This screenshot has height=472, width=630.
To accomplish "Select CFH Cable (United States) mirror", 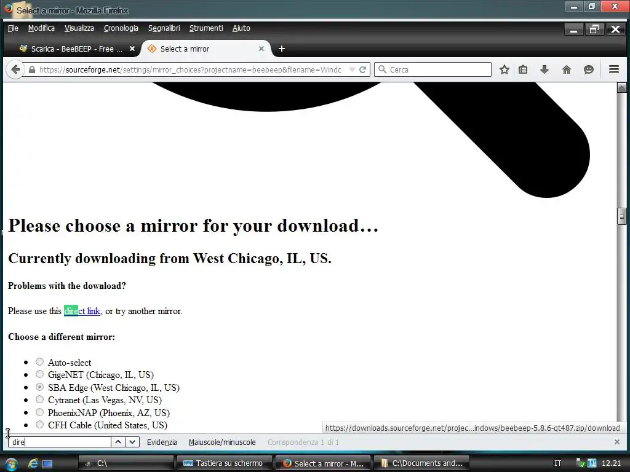I will [x=39, y=425].
